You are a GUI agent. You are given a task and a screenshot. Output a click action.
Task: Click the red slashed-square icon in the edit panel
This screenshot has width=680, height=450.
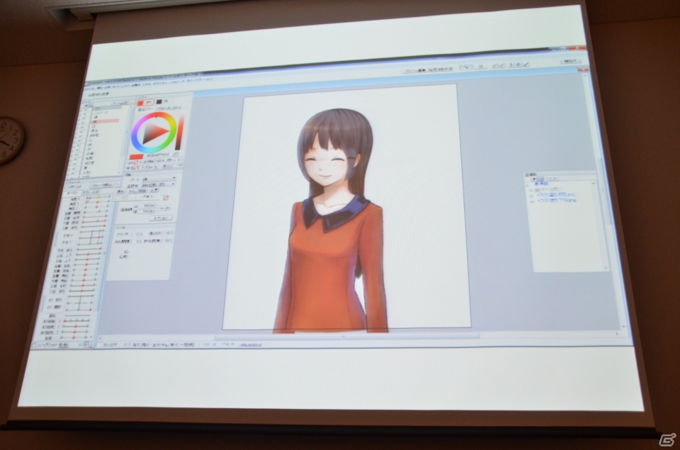(x=165, y=198)
